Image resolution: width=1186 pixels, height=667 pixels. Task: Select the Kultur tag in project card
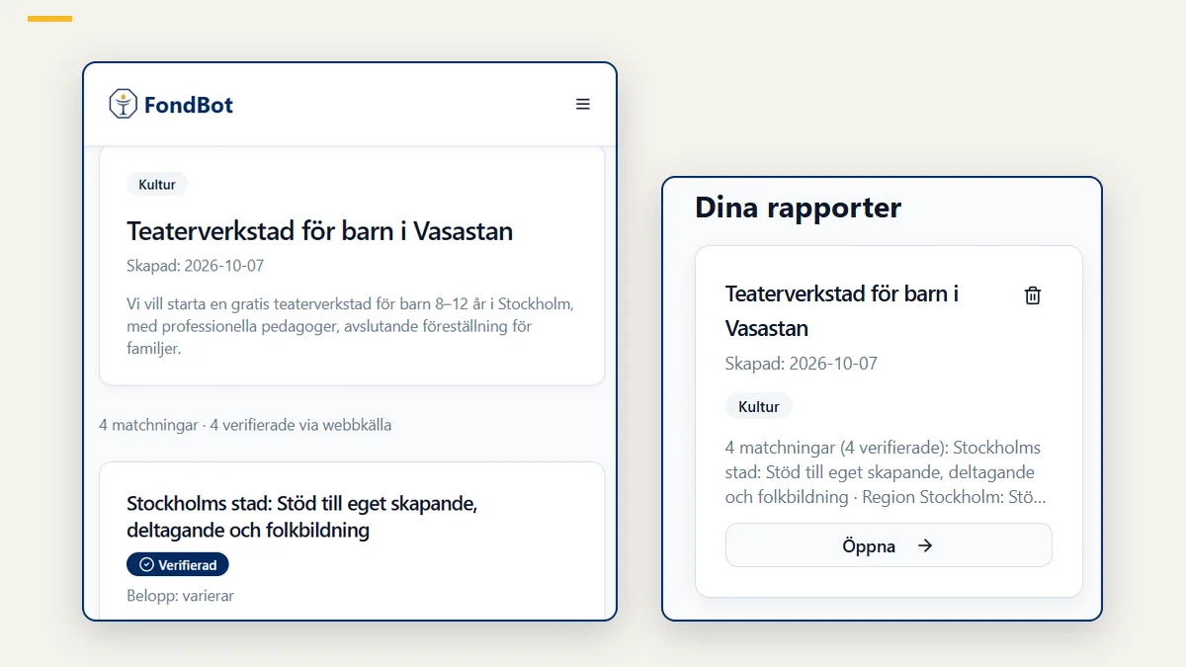pyautogui.click(x=157, y=185)
